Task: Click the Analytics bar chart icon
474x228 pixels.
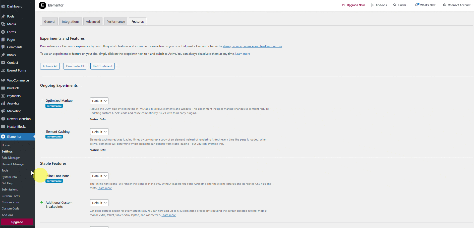Action: coord(3,103)
